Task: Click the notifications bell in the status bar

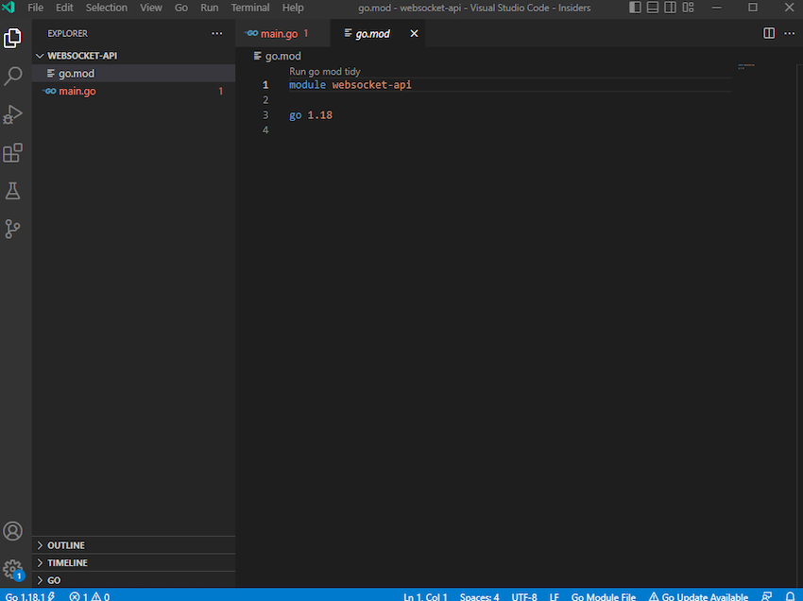Action: coord(790,596)
